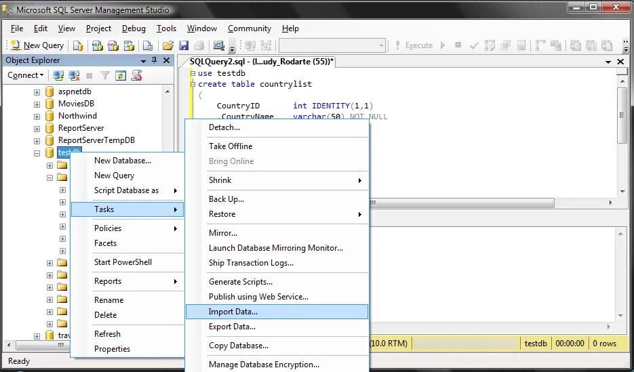Choose Import Data... in the Tasks submenu
The width and height of the screenshot is (634, 372).
[x=277, y=312]
